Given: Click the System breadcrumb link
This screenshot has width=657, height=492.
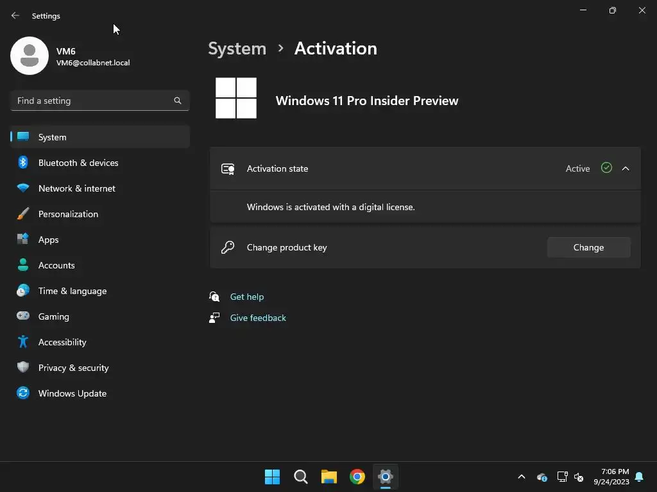Looking at the screenshot, I should coord(237,49).
